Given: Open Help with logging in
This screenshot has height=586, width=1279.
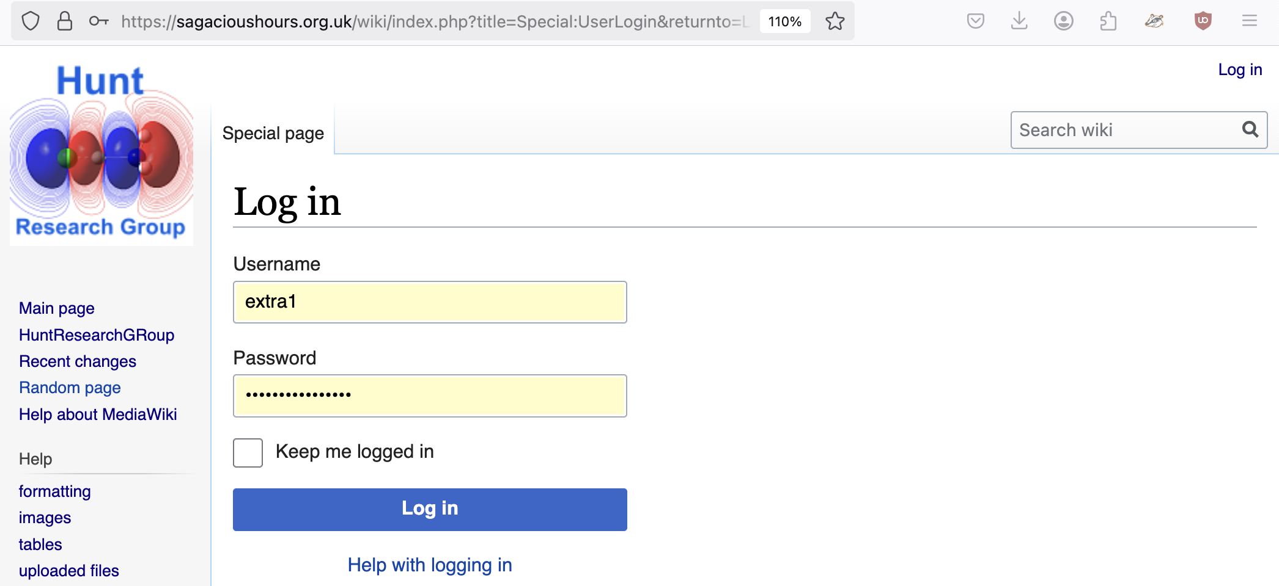Looking at the screenshot, I should tap(429, 565).
